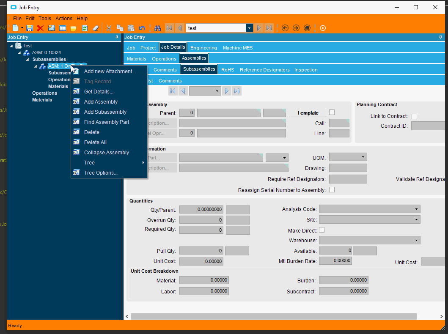Screen dimensions: 448x334
Task: Save the job with the floppy disk icon
Action: (30, 28)
